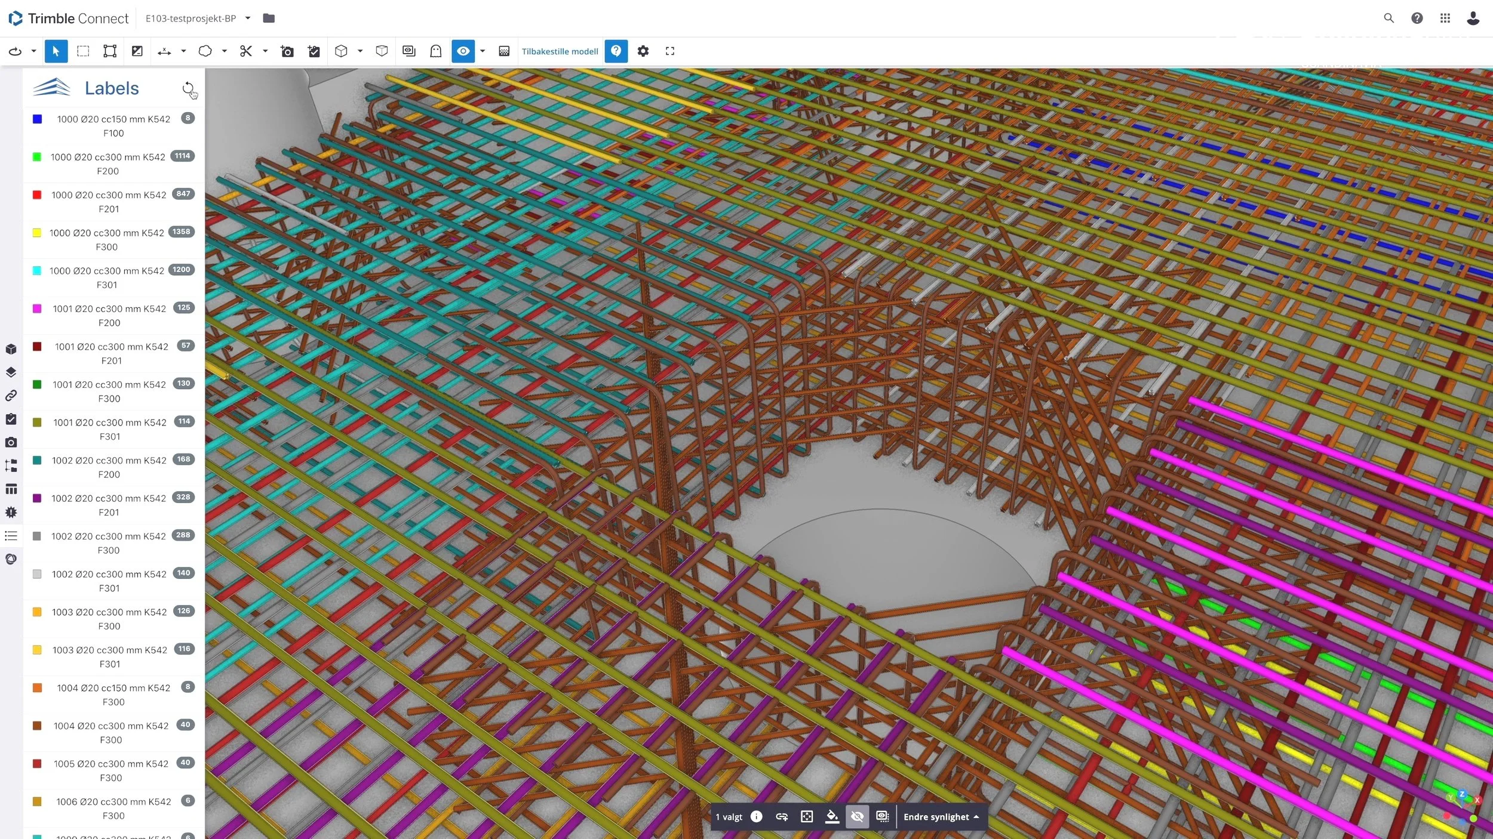
Task: Select the bounding box transform tool
Action: pos(110,51)
